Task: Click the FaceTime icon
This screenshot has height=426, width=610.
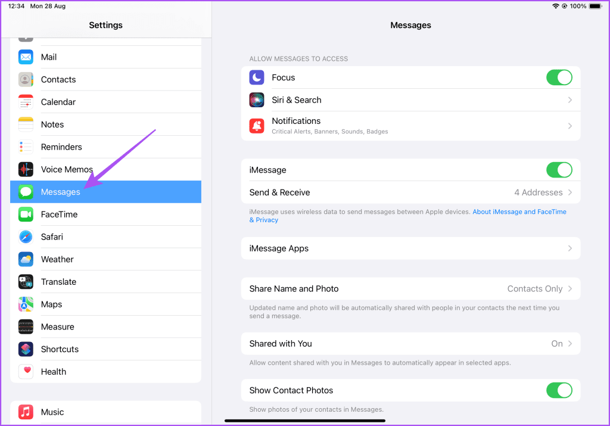Action: (x=25, y=214)
